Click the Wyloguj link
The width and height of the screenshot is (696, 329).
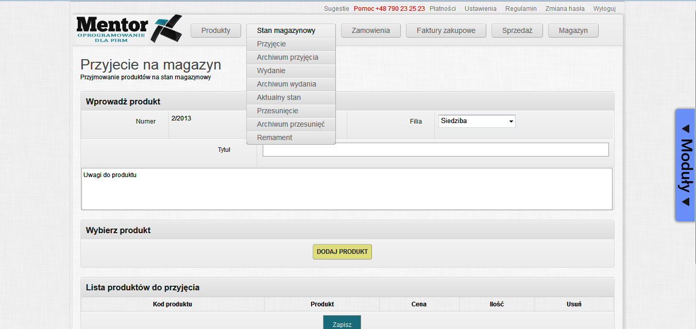coord(604,9)
